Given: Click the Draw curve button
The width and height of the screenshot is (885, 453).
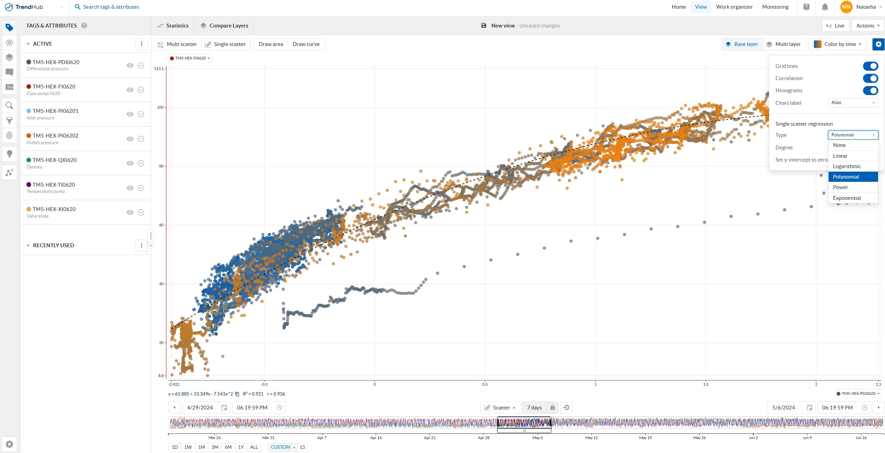Looking at the screenshot, I should pyautogui.click(x=306, y=44).
